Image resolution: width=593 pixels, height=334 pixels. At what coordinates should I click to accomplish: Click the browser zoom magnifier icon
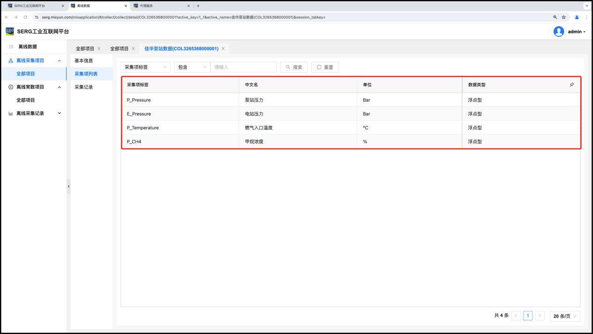(555, 17)
